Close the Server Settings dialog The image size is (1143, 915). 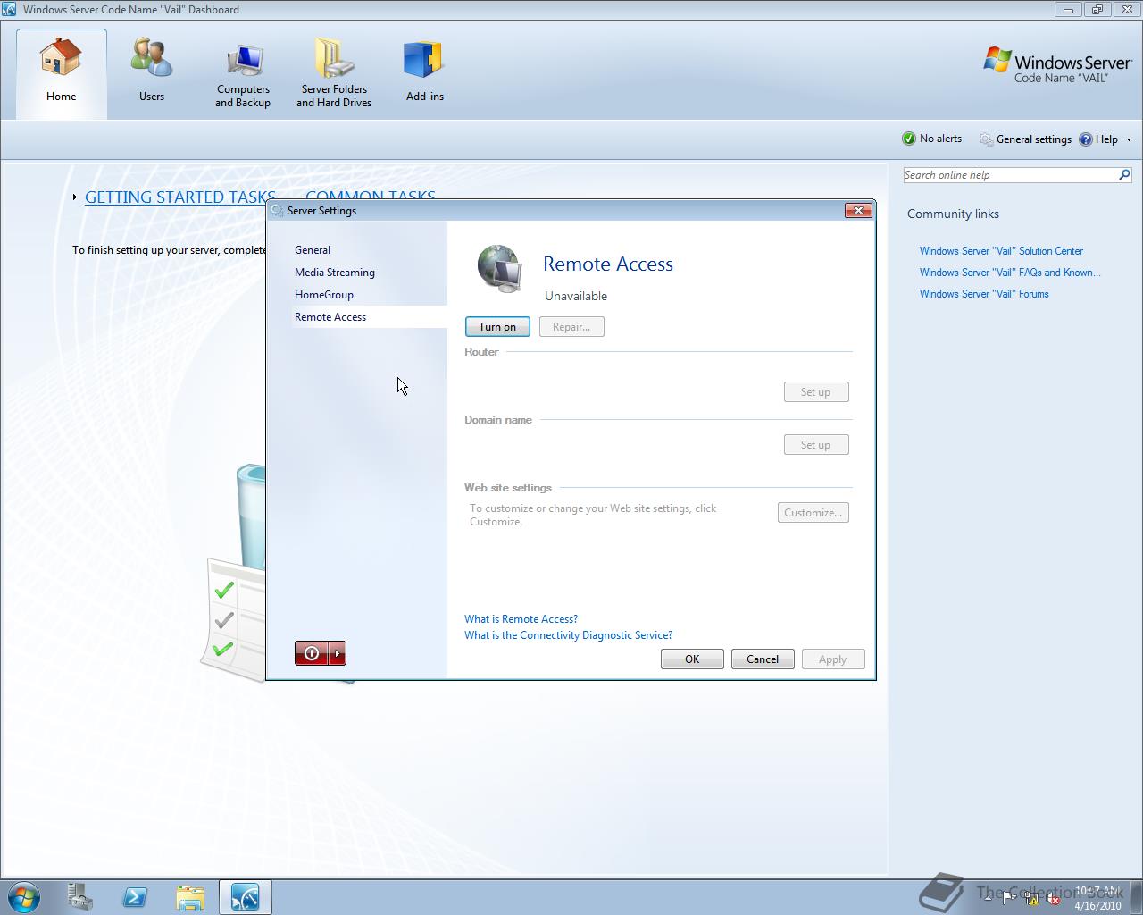[x=858, y=210]
